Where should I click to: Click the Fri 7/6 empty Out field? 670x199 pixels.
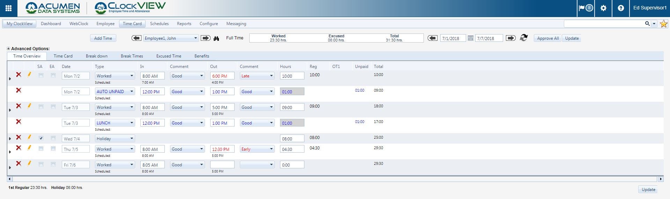point(222,164)
